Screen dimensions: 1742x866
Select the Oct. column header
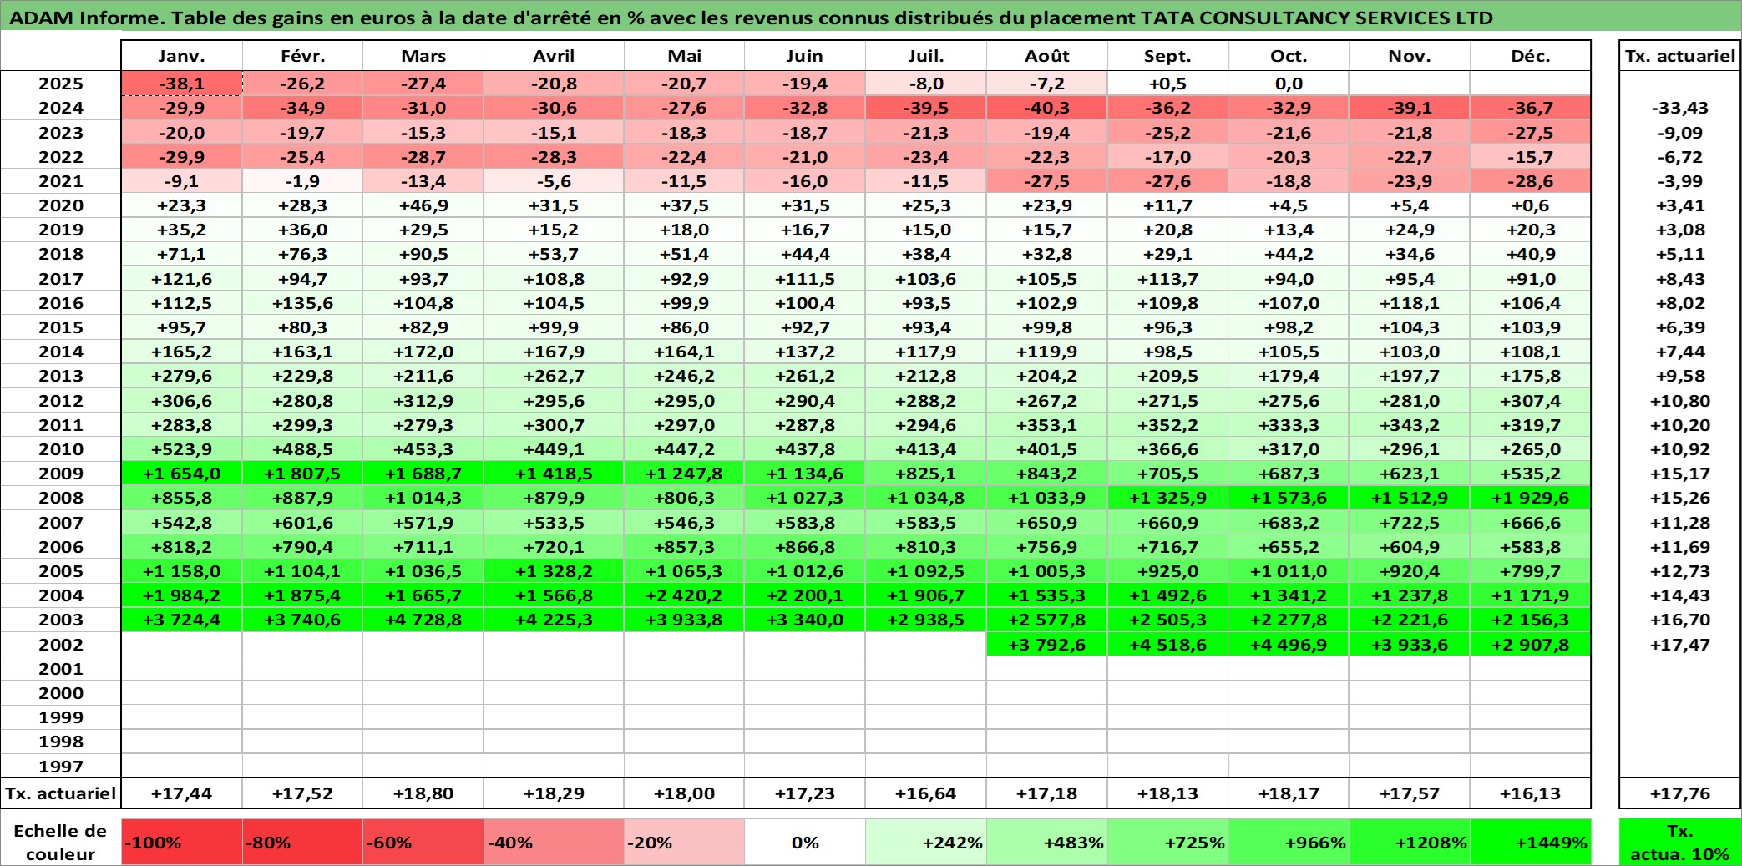click(x=1289, y=56)
